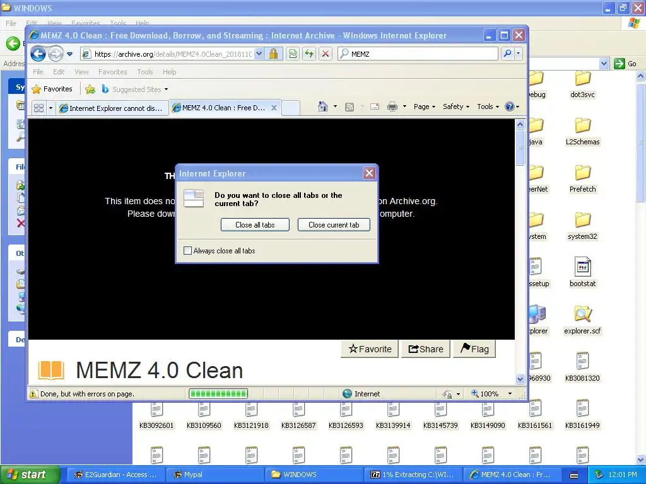The height and width of the screenshot is (484, 646).
Task: Expand the search provider dropdown arrow
Action: pyautogui.click(x=519, y=54)
